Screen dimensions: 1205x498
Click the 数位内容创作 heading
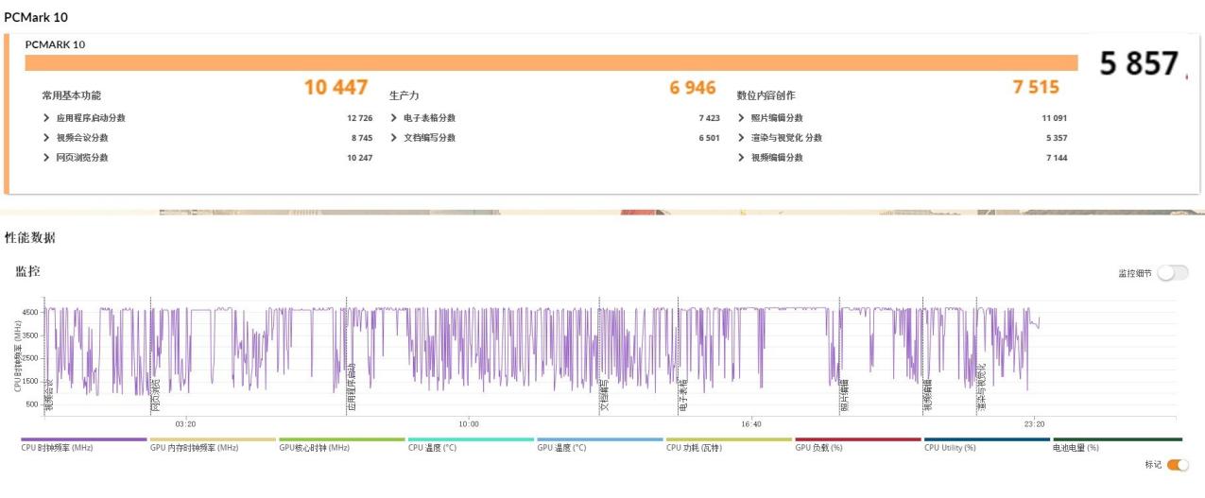click(x=766, y=95)
